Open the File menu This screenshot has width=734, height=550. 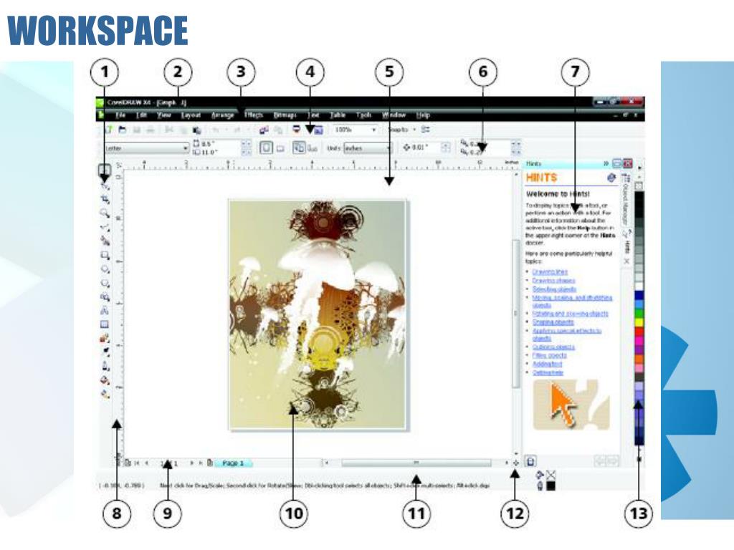click(120, 115)
